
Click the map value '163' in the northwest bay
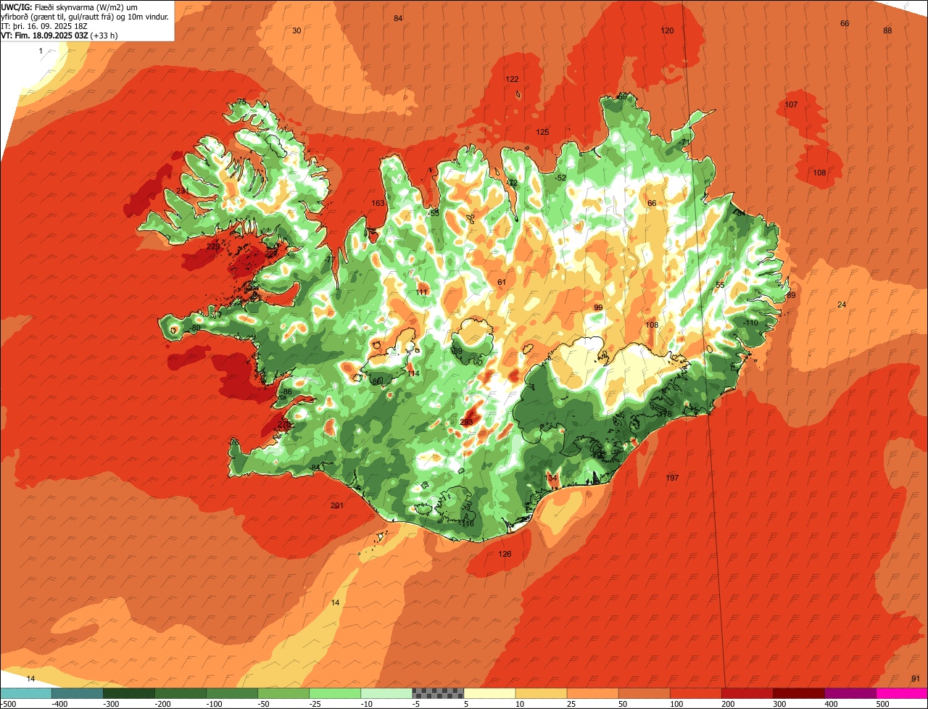click(x=378, y=204)
